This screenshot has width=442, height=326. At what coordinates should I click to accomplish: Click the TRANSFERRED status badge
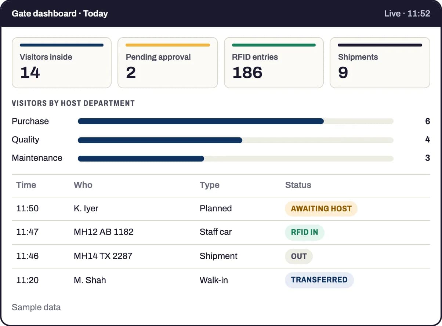click(319, 280)
